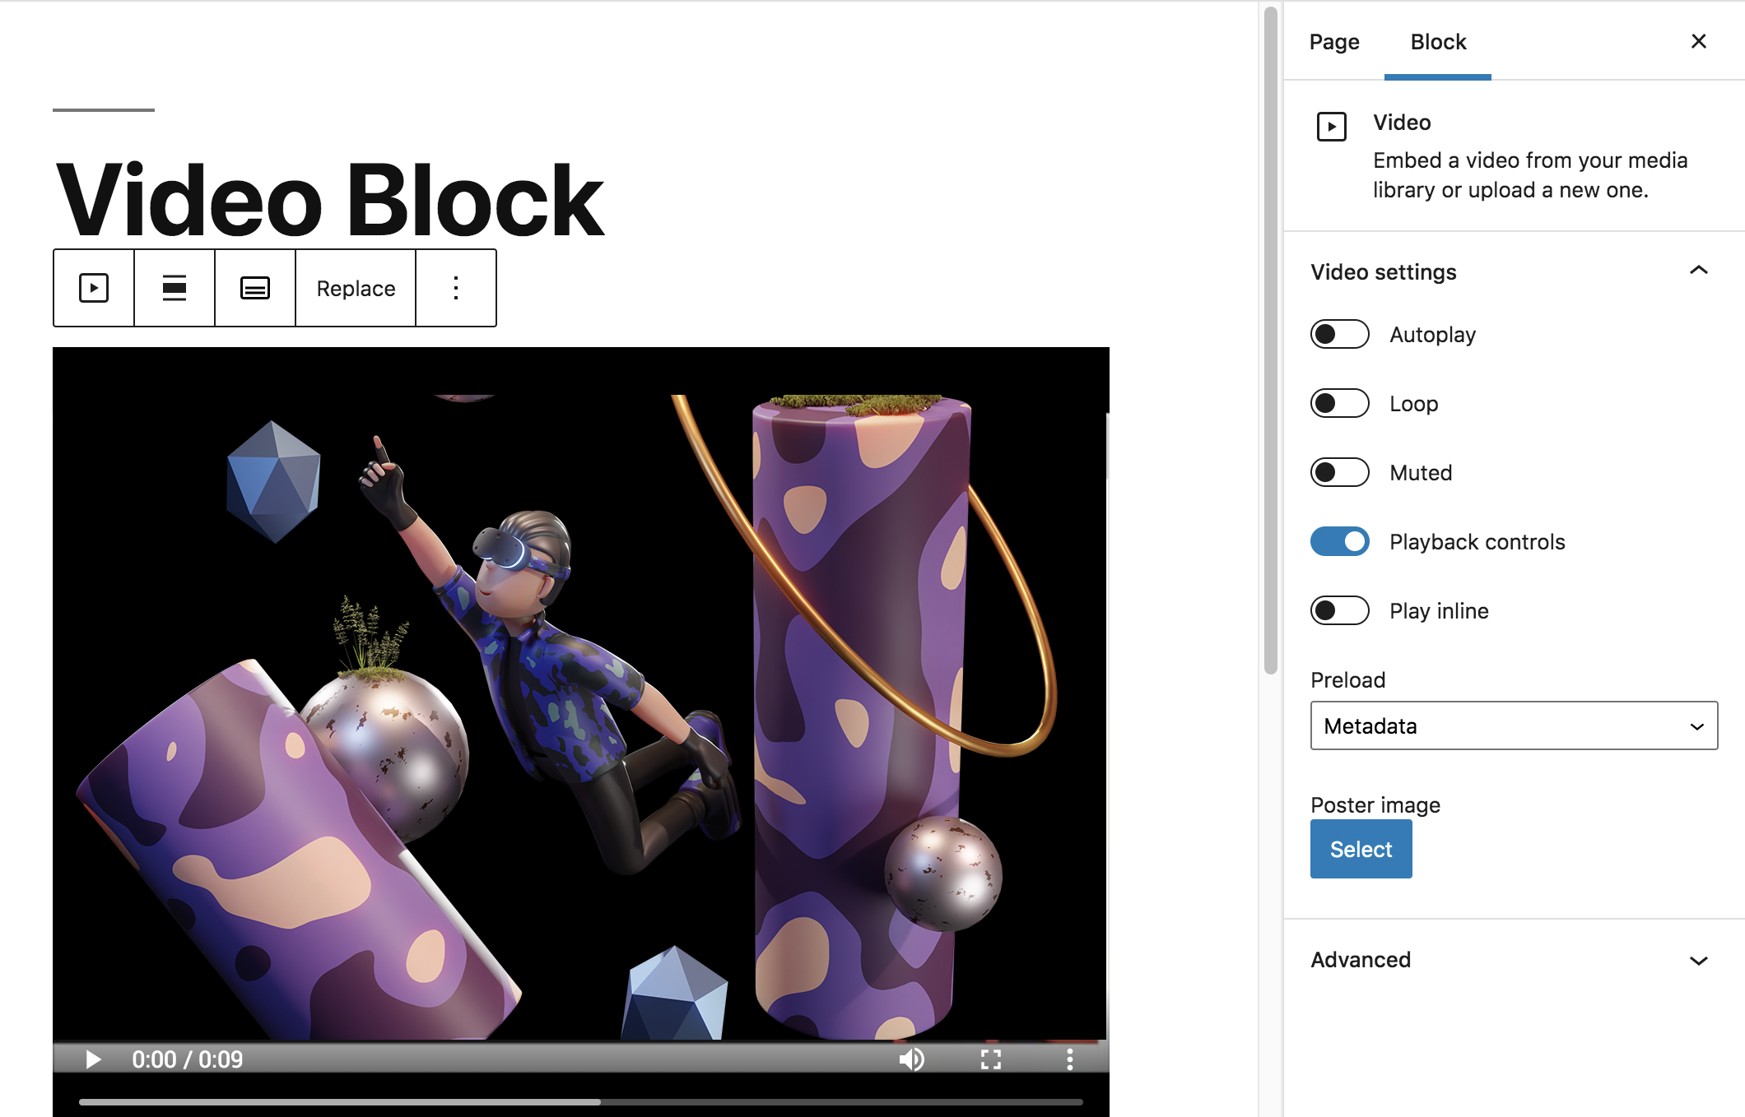Click Replace in the block toolbar
Image resolution: width=1745 pixels, height=1117 pixels.
pos(356,288)
